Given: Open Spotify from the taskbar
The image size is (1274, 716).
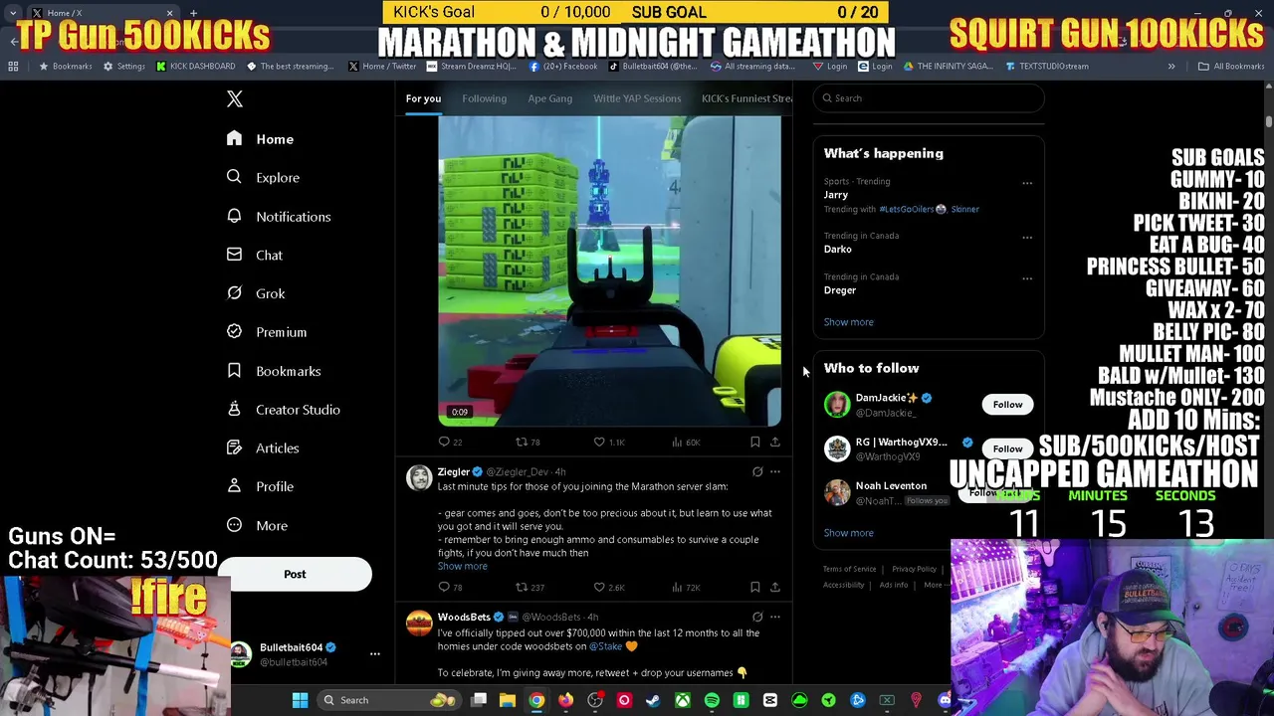Looking at the screenshot, I should click(x=712, y=700).
